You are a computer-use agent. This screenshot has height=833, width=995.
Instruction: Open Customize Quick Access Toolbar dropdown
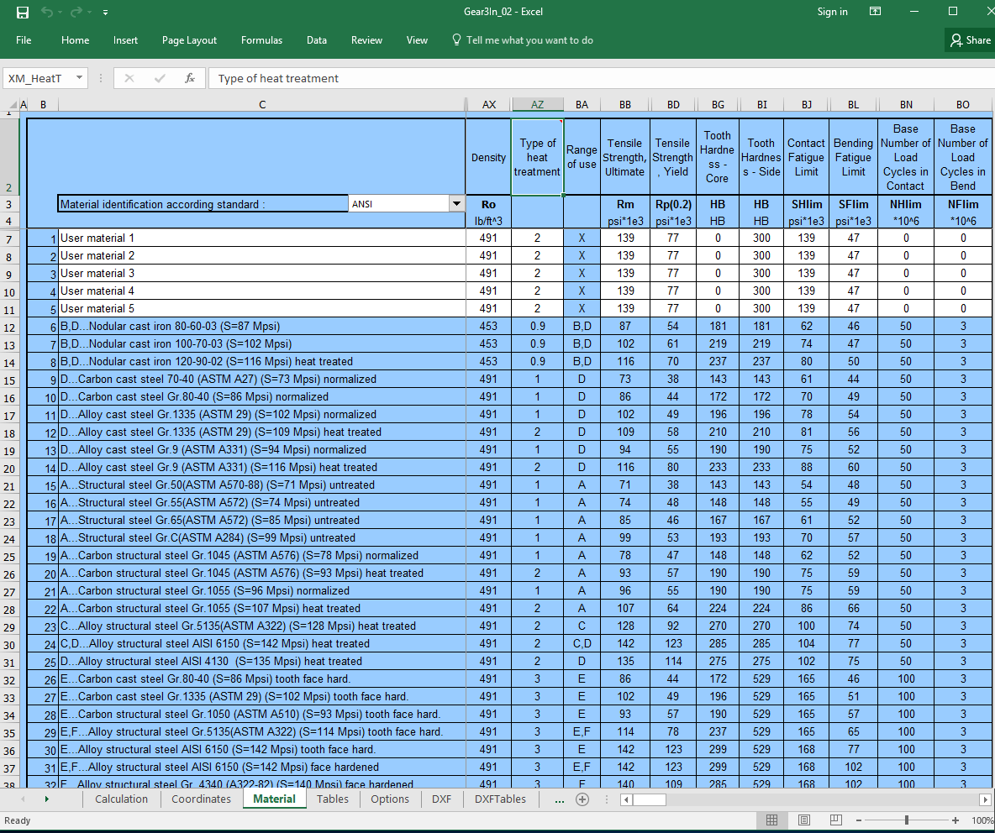coord(105,13)
